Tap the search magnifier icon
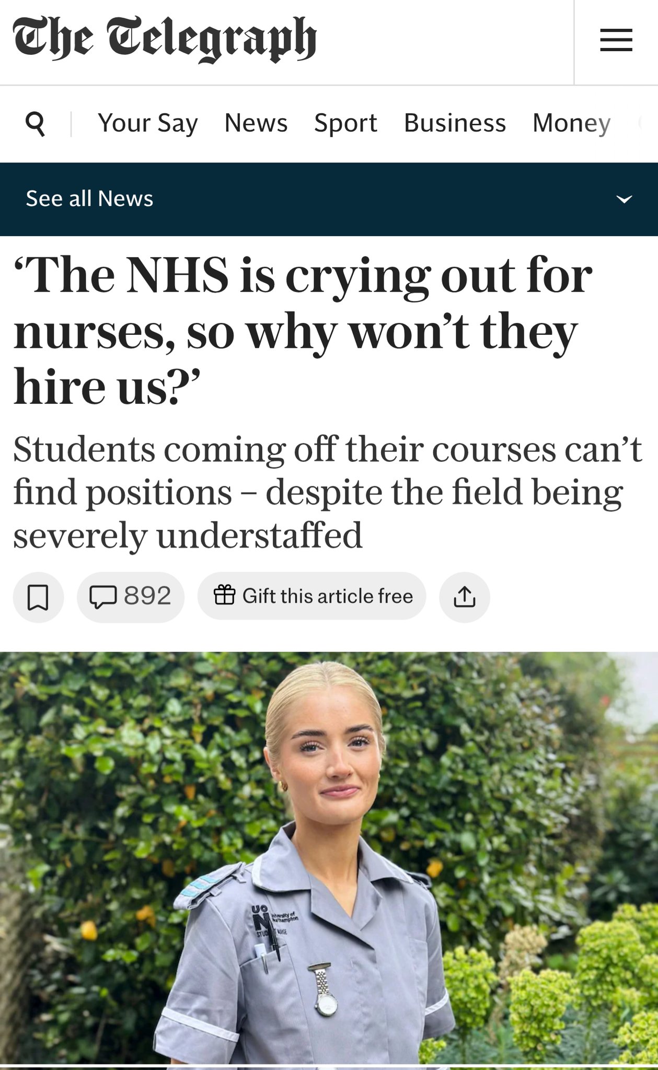Image resolution: width=658 pixels, height=1070 pixels. [35, 124]
